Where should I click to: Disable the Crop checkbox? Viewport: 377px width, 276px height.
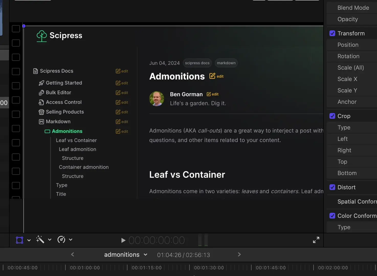pyautogui.click(x=332, y=116)
